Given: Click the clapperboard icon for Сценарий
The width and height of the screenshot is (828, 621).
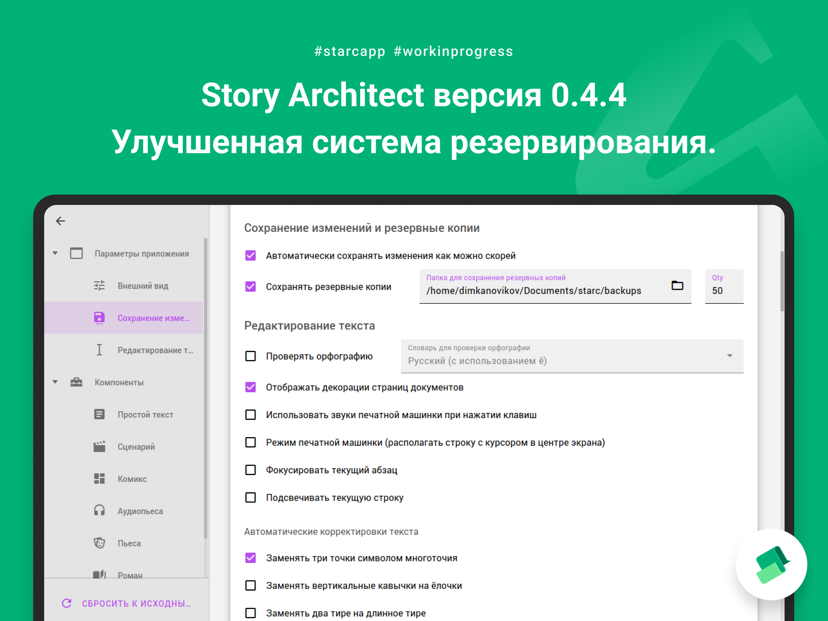Looking at the screenshot, I should [99, 446].
